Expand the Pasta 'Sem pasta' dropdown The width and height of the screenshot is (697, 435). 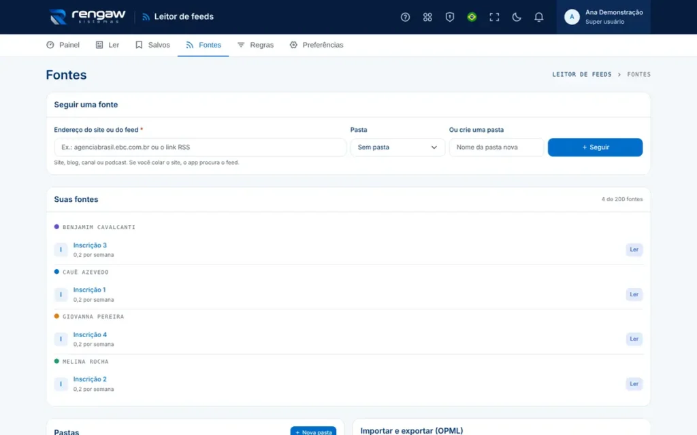[x=398, y=147]
